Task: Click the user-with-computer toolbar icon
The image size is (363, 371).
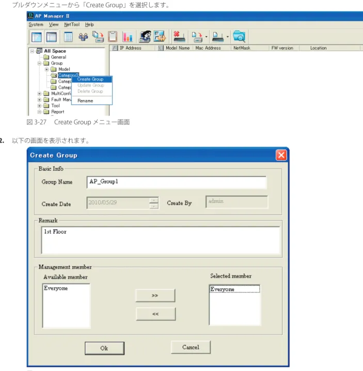Action: (x=145, y=37)
